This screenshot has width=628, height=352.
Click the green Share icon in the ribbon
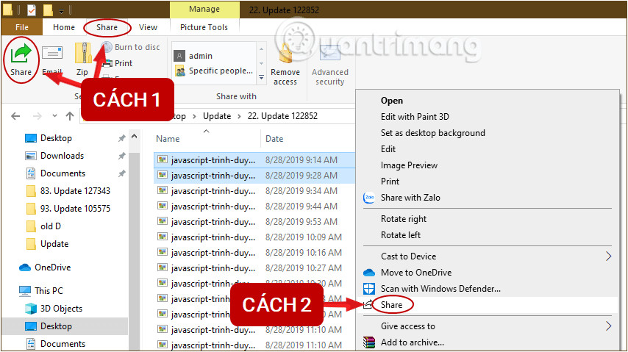tap(21, 54)
